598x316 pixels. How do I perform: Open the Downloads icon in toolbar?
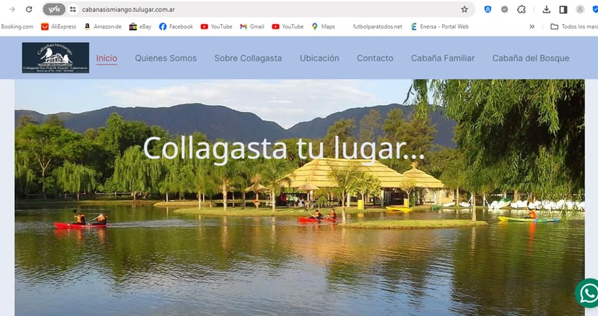546,9
